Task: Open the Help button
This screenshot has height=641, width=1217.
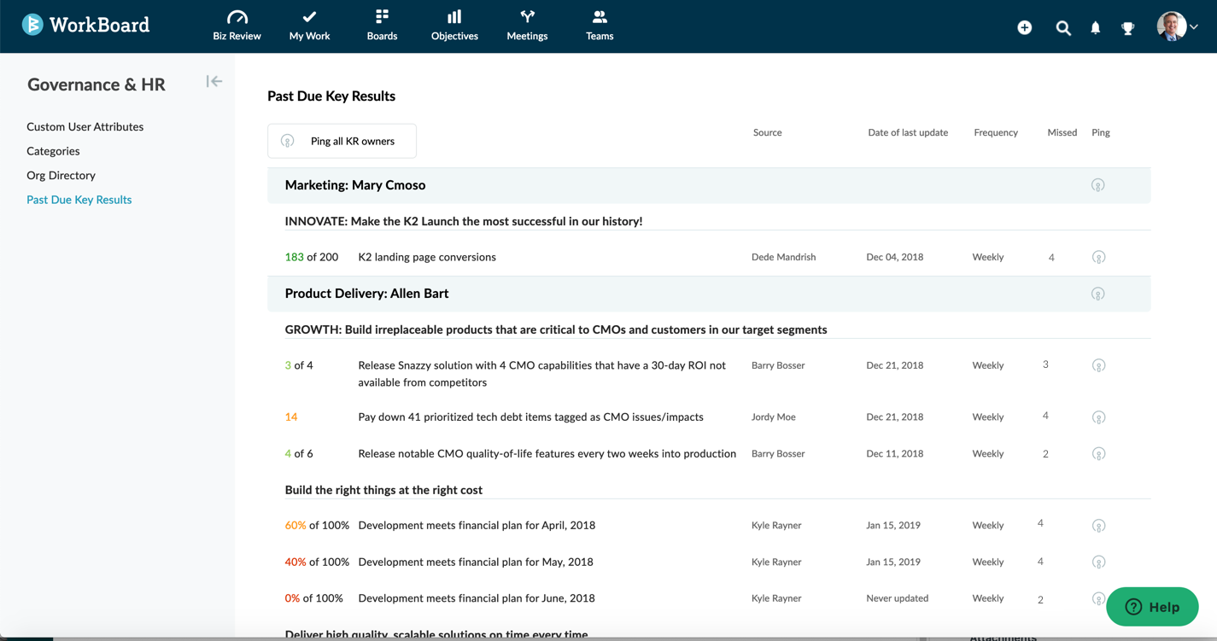Action: point(1152,607)
